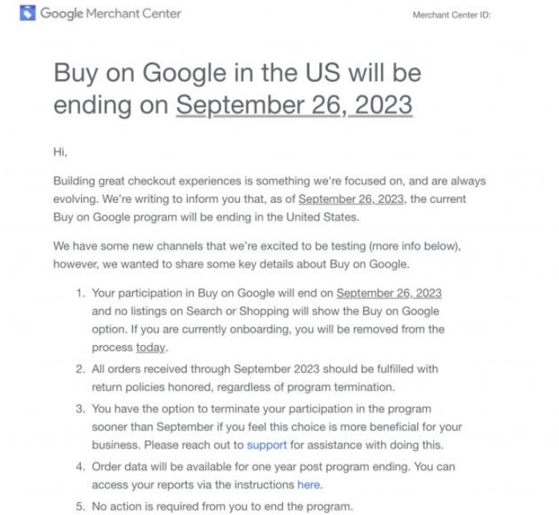Image resolution: width=559 pixels, height=515 pixels.
Task: Click the 'Google' word in header logo
Action: coord(62,14)
